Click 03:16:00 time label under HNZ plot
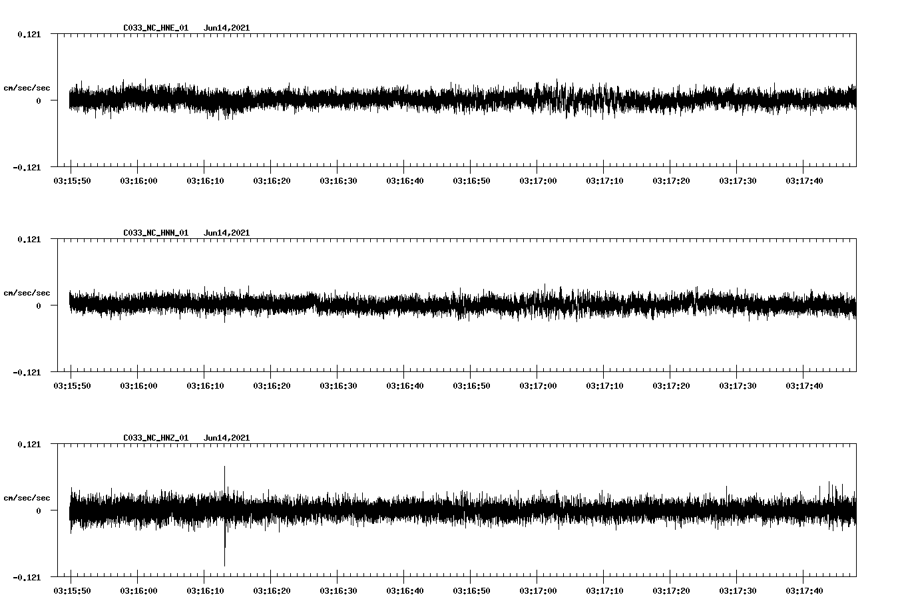The height and width of the screenshot is (615, 904). (x=138, y=590)
